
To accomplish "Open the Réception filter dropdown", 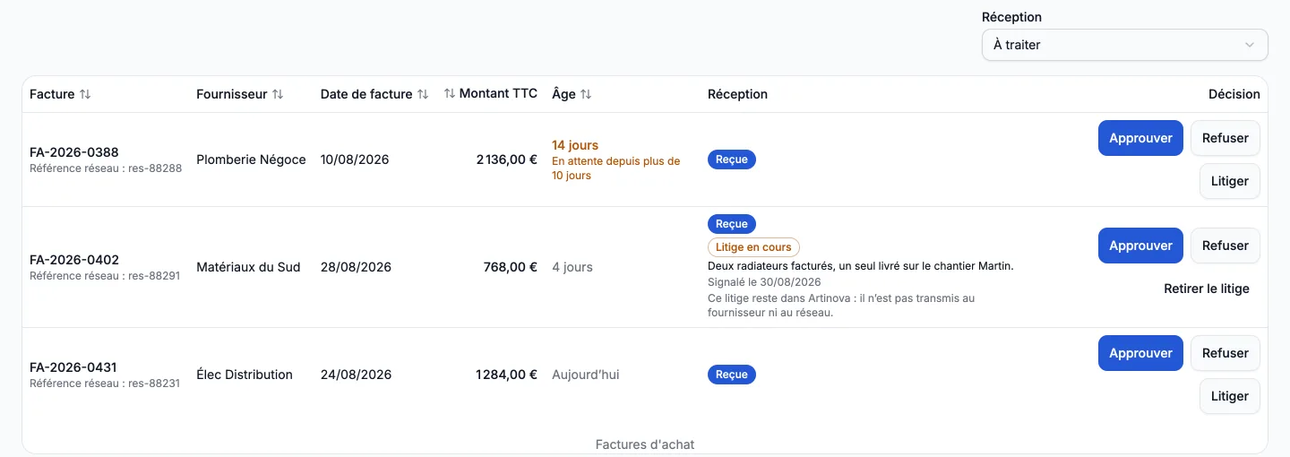I will click(1124, 45).
